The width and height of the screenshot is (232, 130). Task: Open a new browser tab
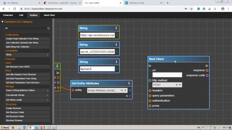click(167, 3)
